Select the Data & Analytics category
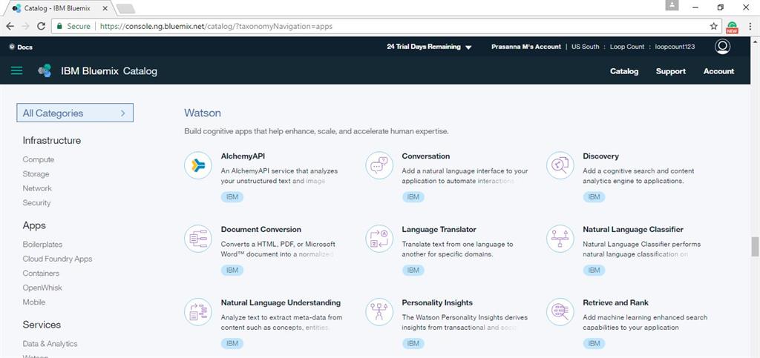The height and width of the screenshot is (358, 760). pyautogui.click(x=50, y=343)
